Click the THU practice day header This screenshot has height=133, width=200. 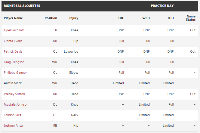tap(171, 18)
